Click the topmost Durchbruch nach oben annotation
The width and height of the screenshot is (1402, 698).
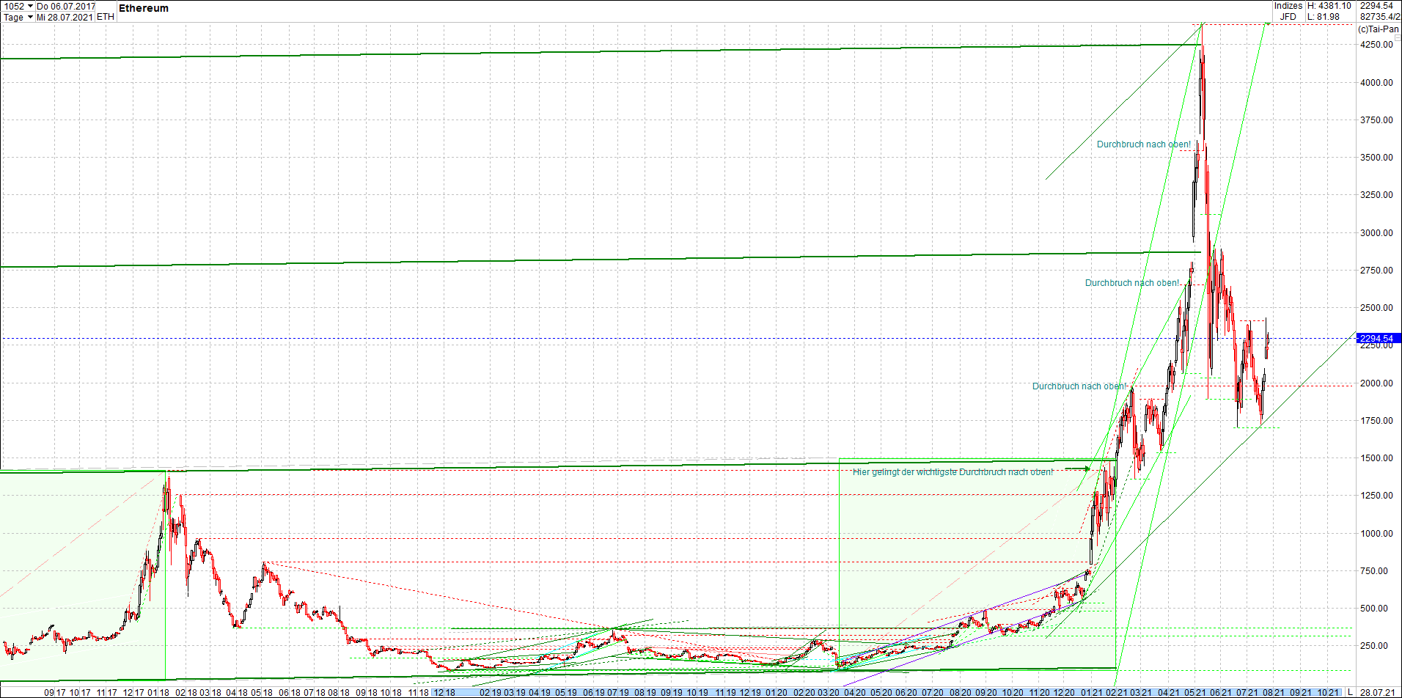click(1144, 144)
